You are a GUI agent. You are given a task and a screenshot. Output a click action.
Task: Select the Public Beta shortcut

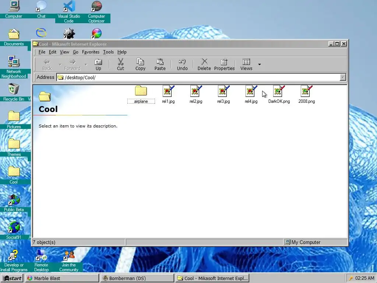pyautogui.click(x=14, y=203)
